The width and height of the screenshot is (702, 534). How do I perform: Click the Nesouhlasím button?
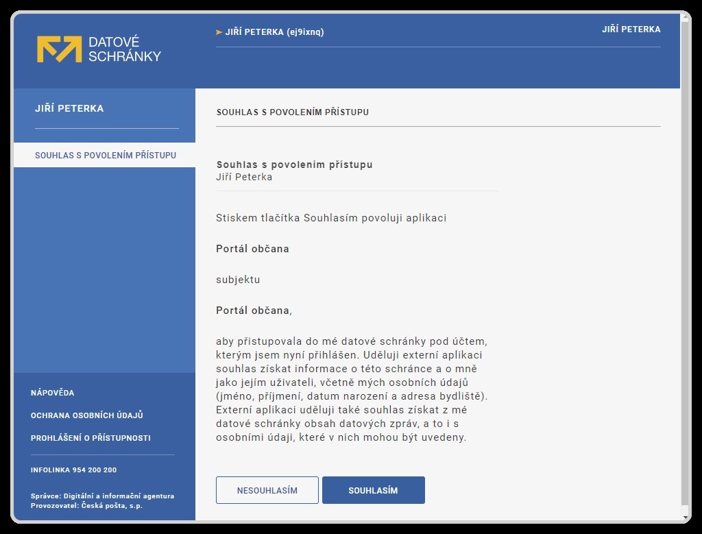(x=267, y=490)
